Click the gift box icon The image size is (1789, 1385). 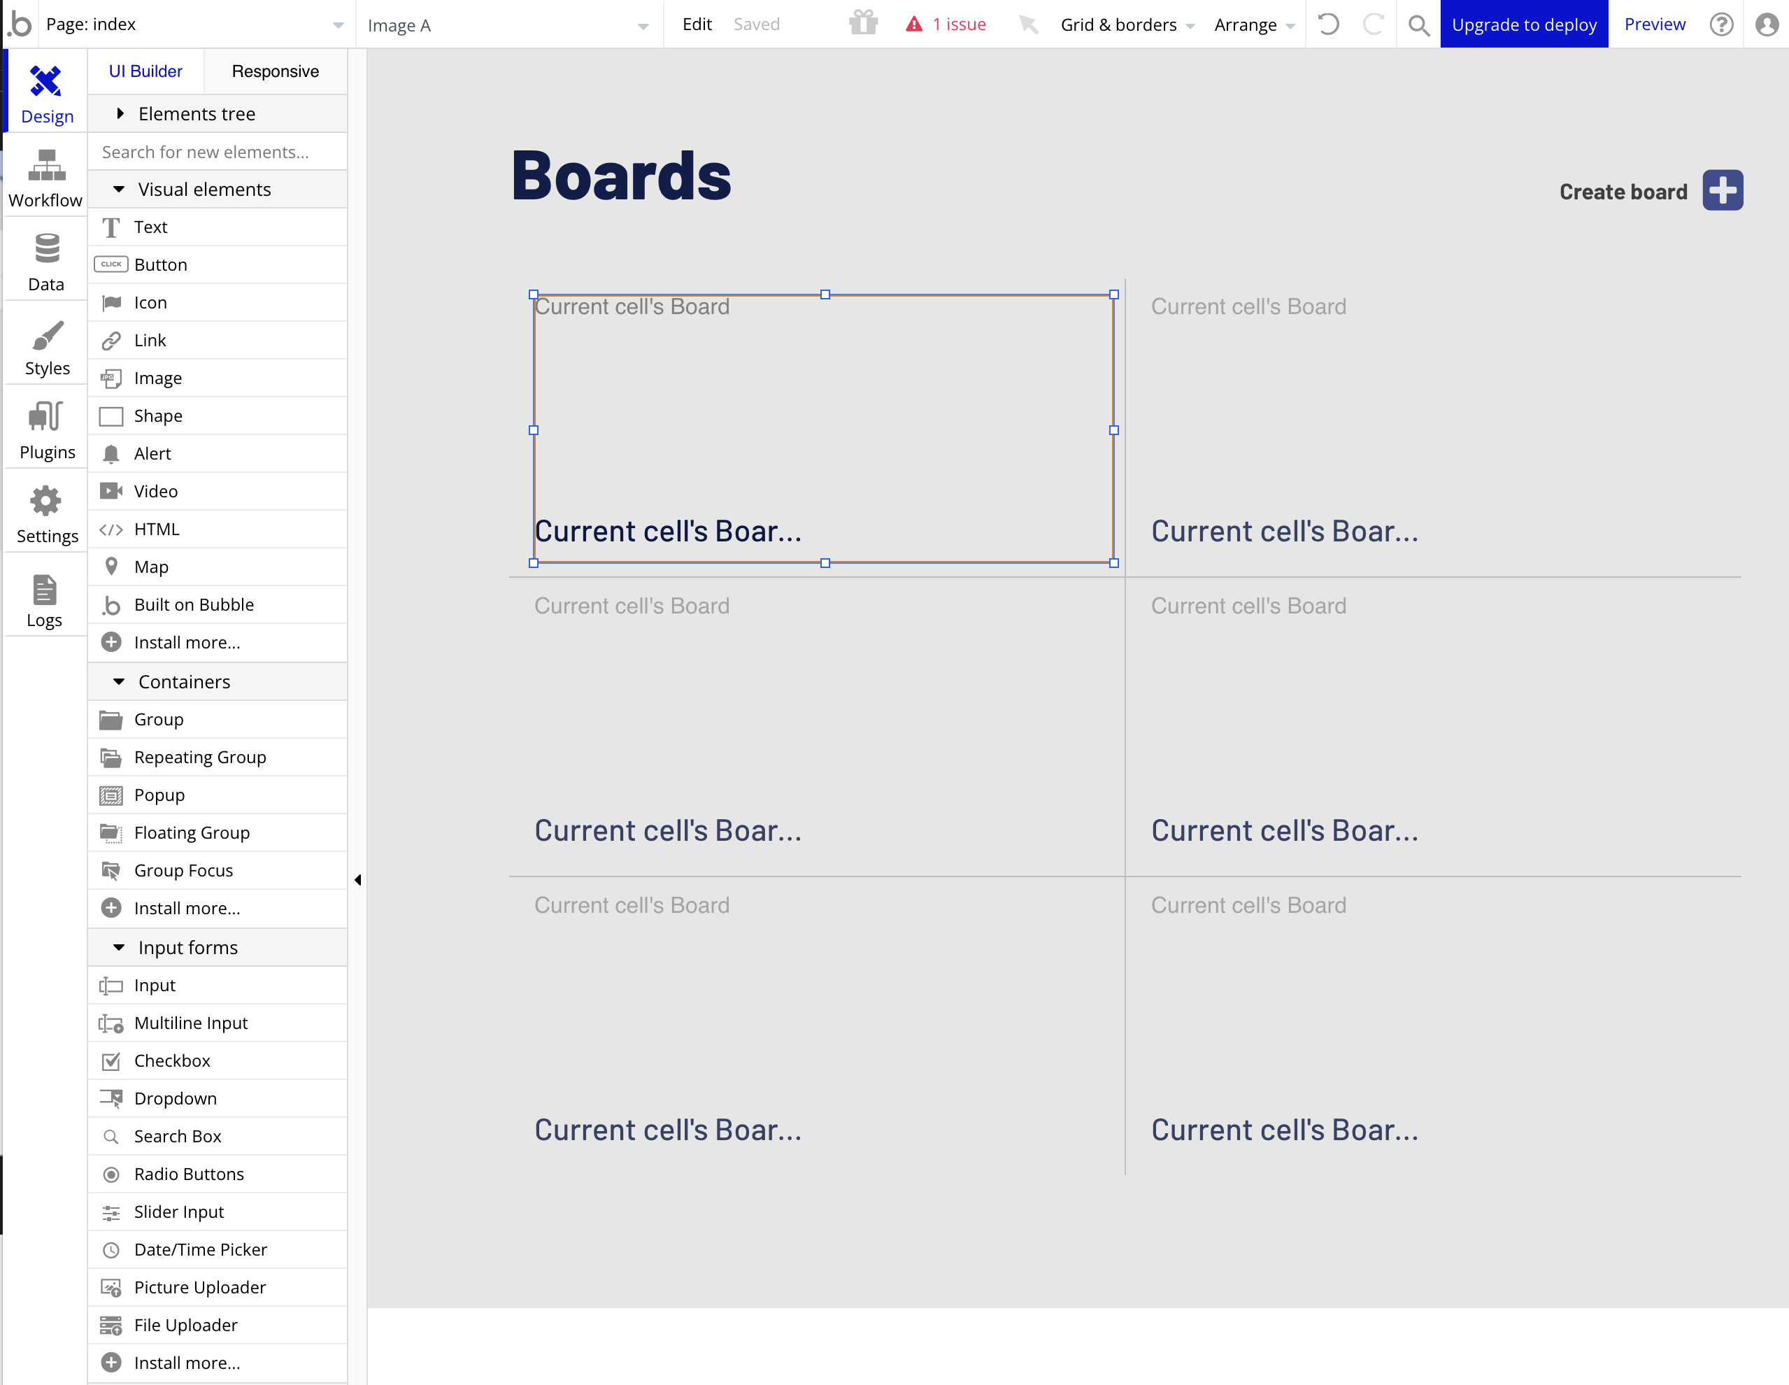[x=862, y=23]
